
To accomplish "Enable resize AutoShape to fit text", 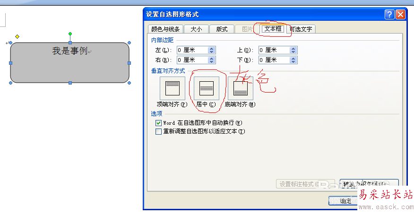I will point(158,131).
